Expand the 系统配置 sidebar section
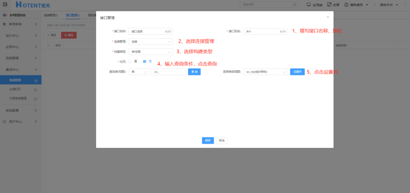 tap(36, 110)
